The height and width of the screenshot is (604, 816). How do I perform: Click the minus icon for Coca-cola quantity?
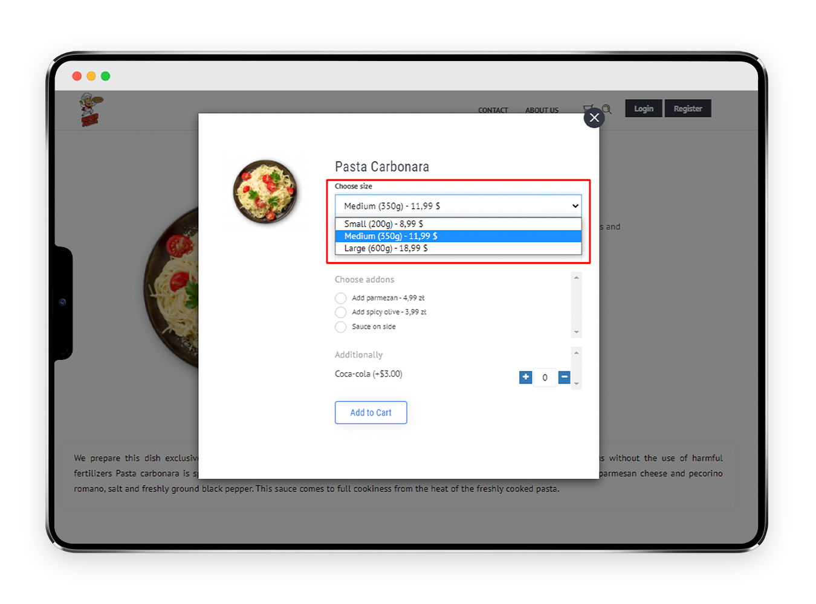pyautogui.click(x=565, y=377)
